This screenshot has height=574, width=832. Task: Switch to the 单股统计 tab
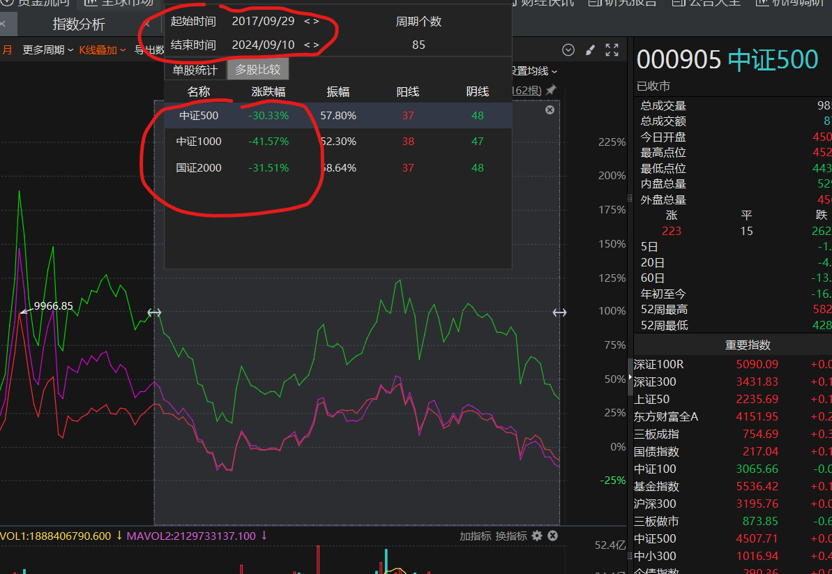coord(195,70)
